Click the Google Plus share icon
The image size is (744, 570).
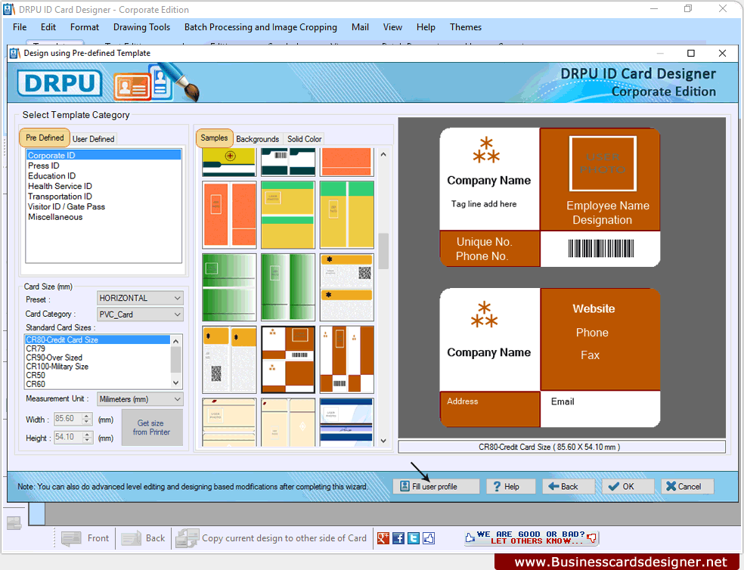[x=383, y=538]
